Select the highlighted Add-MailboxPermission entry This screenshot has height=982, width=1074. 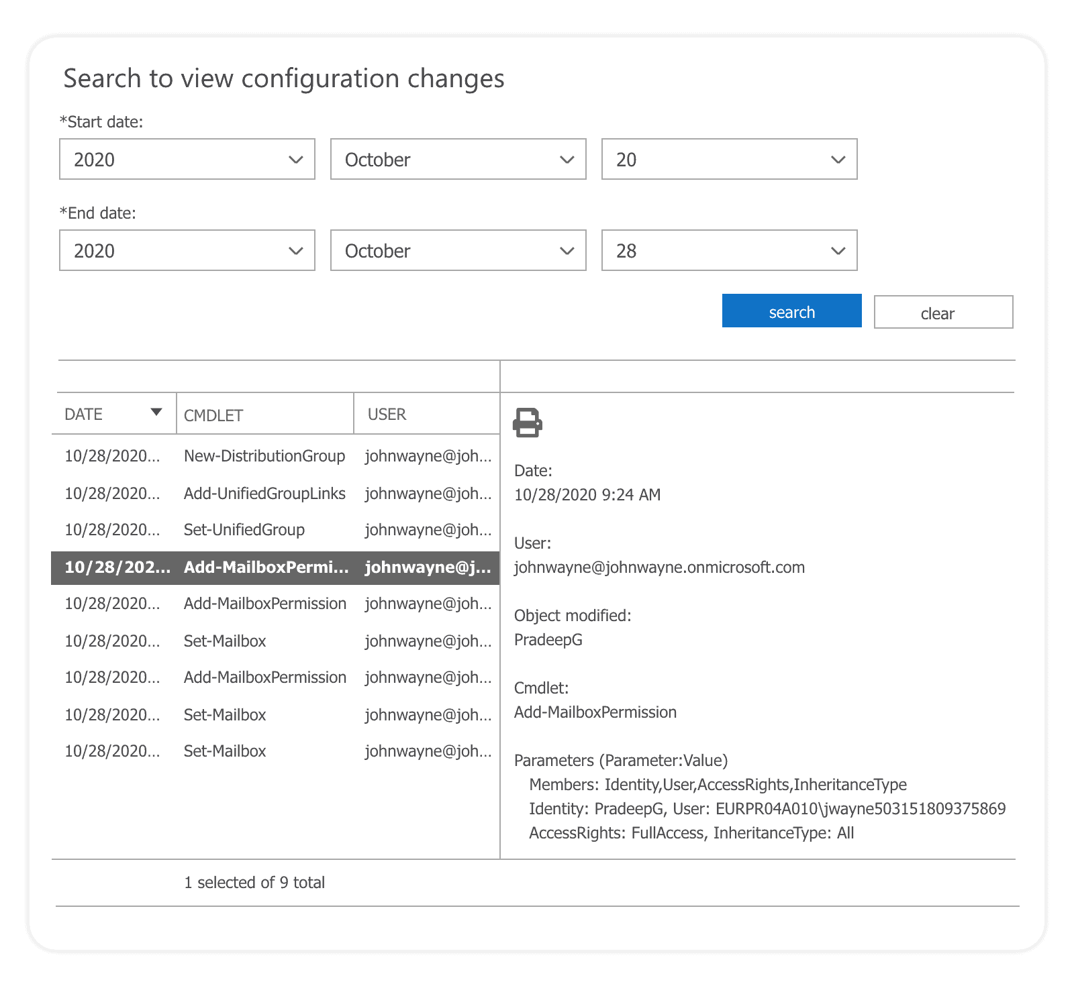point(264,567)
